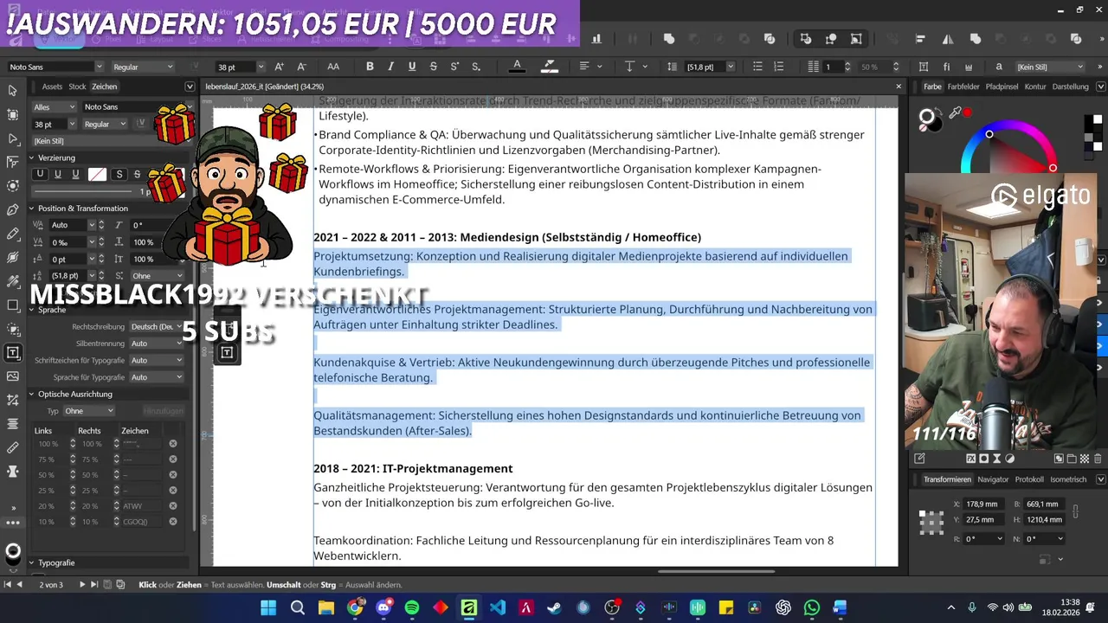The width and height of the screenshot is (1108, 623).
Task: Open Windows Start menu
Action: point(268,607)
